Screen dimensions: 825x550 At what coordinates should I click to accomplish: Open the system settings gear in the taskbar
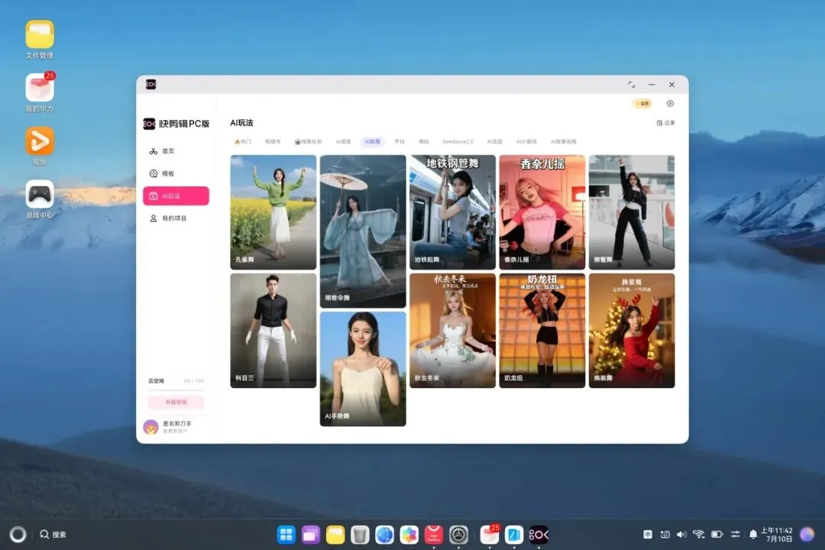458,535
